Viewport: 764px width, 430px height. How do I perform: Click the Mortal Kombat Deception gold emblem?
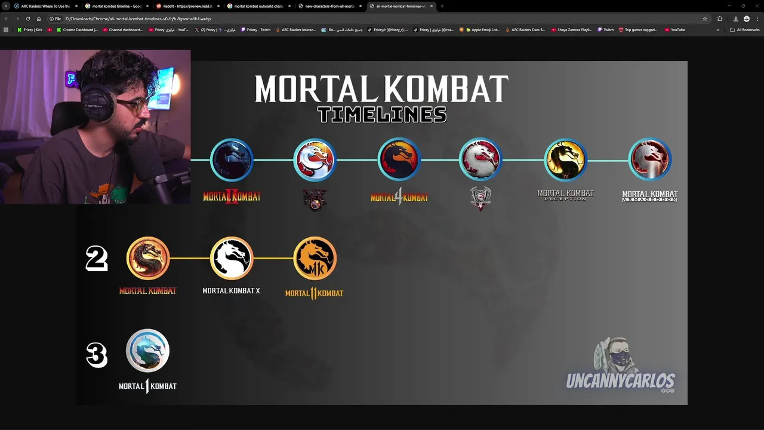click(566, 160)
